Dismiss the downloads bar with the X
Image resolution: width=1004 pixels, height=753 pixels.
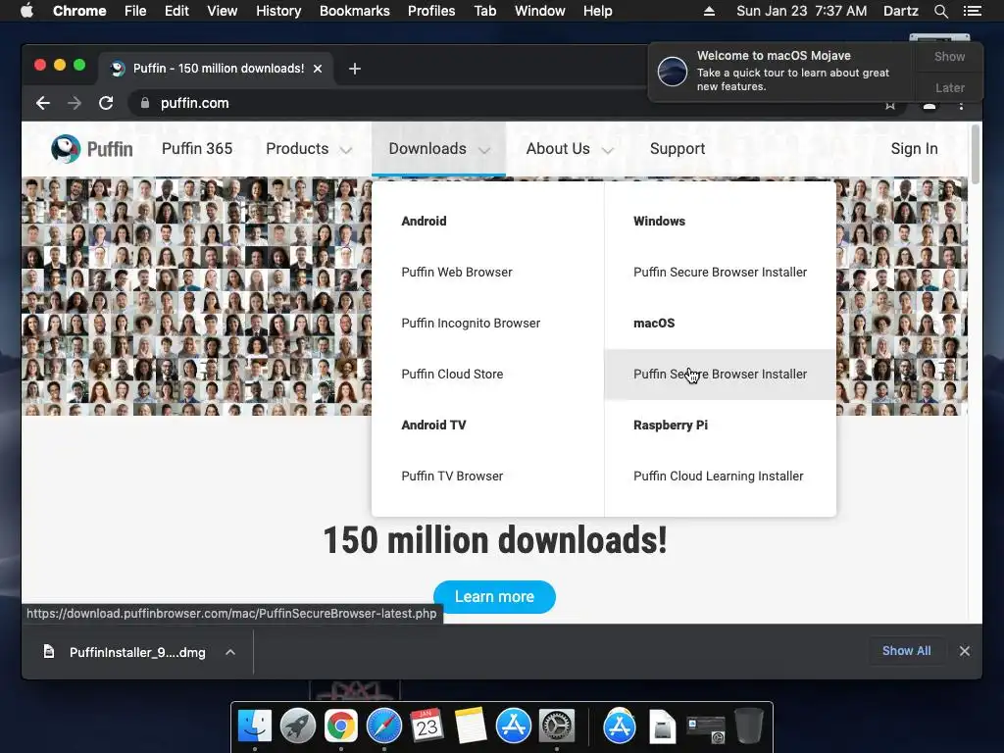click(965, 651)
